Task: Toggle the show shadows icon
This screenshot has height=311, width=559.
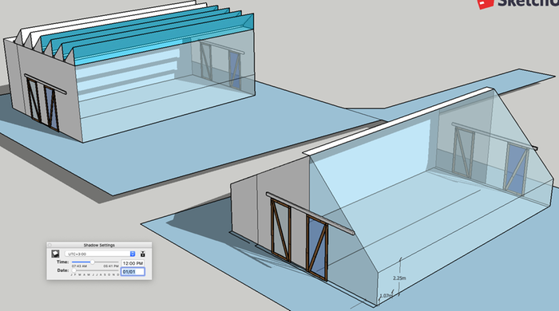Action: (x=55, y=254)
